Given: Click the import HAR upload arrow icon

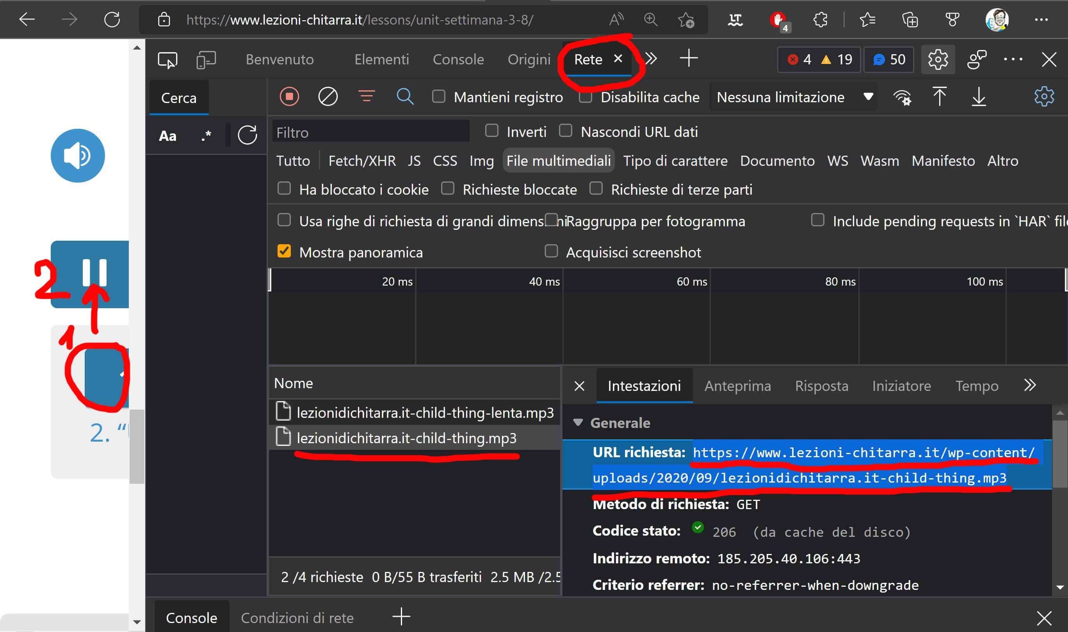Looking at the screenshot, I should [x=939, y=97].
